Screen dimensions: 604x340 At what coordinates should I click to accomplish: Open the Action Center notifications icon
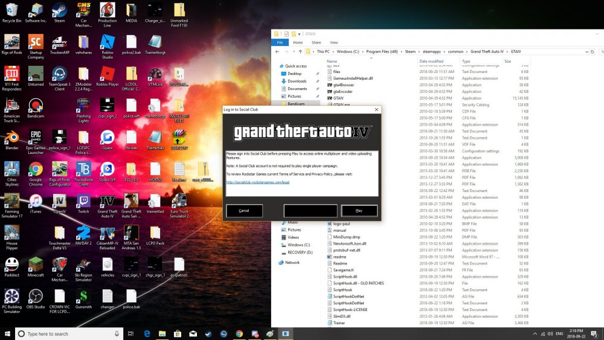pos(594,334)
